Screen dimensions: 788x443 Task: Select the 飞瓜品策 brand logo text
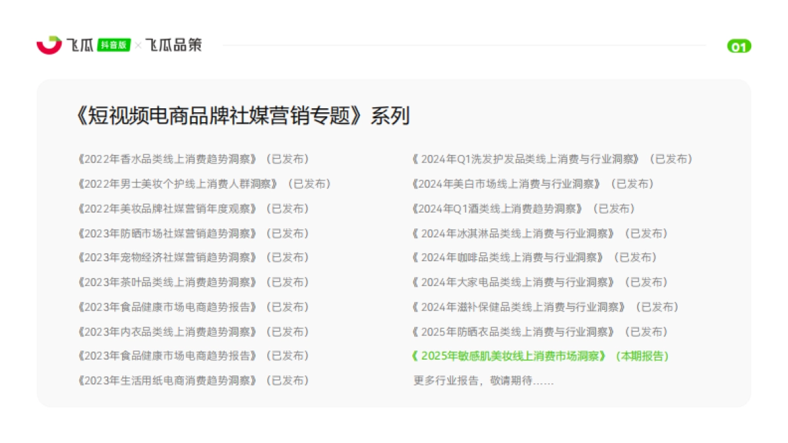coord(173,45)
